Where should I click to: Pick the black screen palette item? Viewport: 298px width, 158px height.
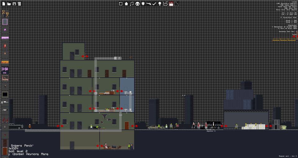[x=5, y=94]
